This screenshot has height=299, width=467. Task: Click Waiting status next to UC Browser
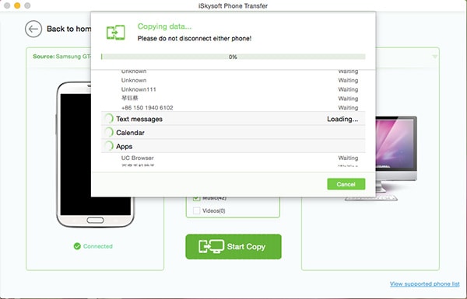348,158
